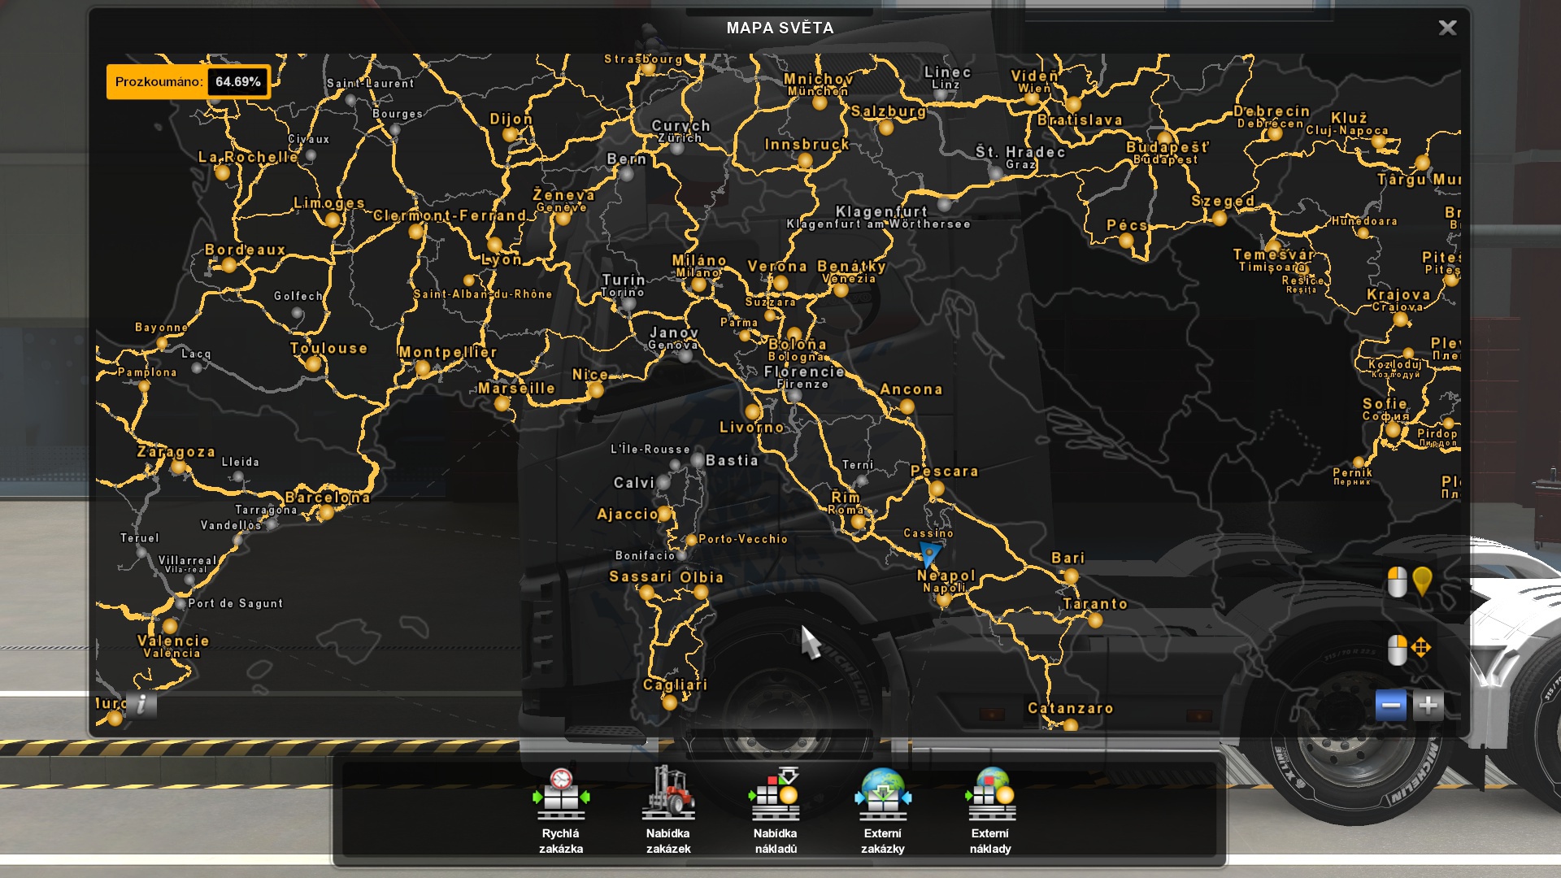Click Prozkoumáno exploration percentage badge
This screenshot has height=878, width=1561.
188,81
